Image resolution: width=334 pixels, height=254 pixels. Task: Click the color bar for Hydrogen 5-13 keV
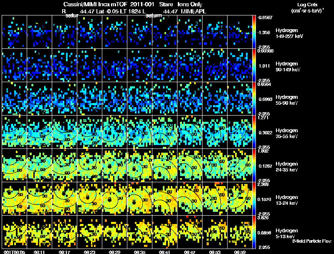254,232
